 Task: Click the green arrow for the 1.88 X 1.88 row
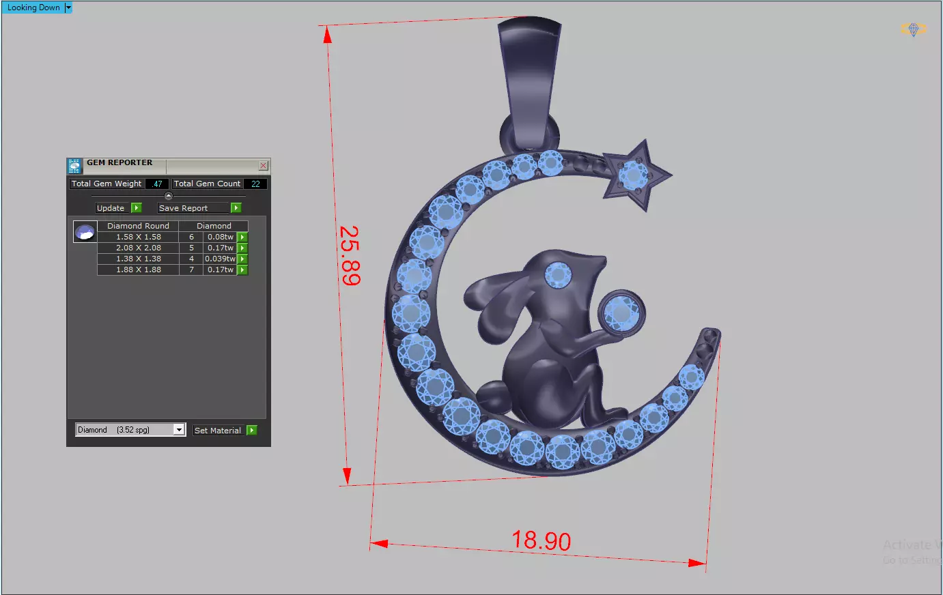click(x=242, y=270)
